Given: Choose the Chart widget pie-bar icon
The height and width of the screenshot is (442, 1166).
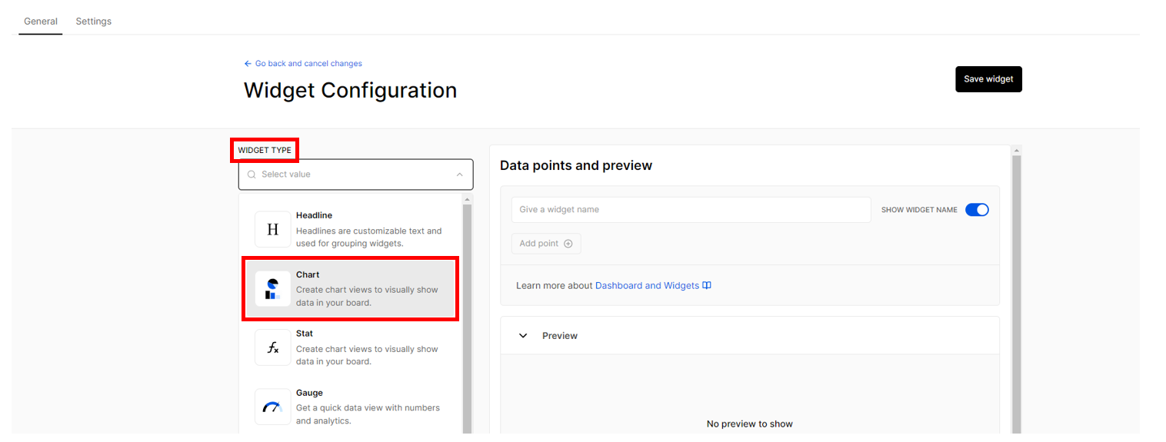Looking at the screenshot, I should pyautogui.click(x=272, y=288).
